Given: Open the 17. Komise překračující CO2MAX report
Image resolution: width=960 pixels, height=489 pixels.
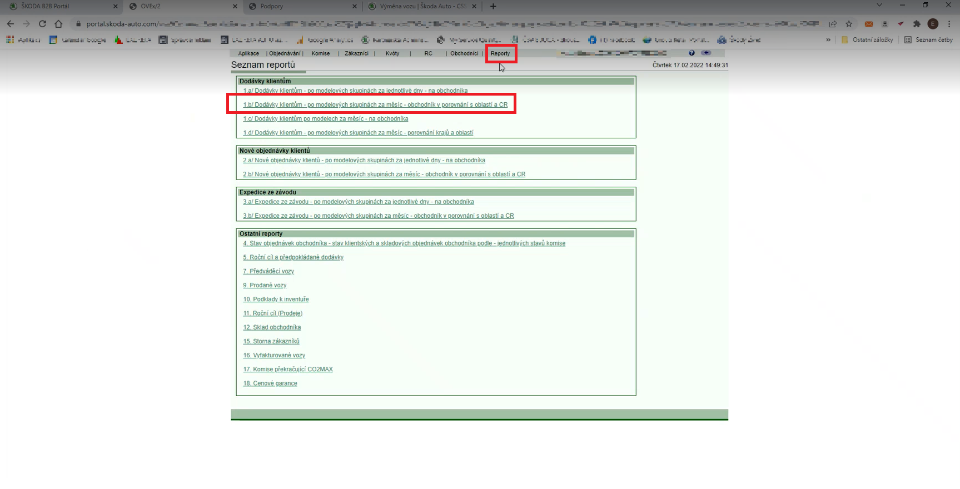Looking at the screenshot, I should pos(288,370).
